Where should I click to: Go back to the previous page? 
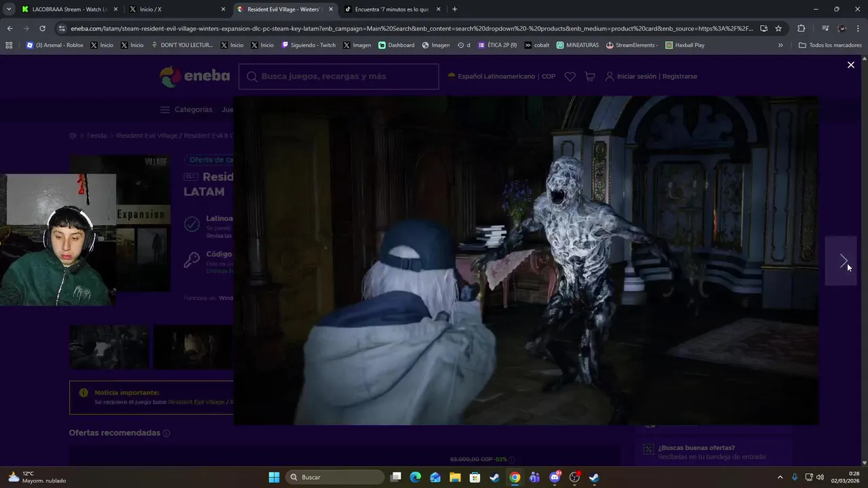[x=9, y=28]
